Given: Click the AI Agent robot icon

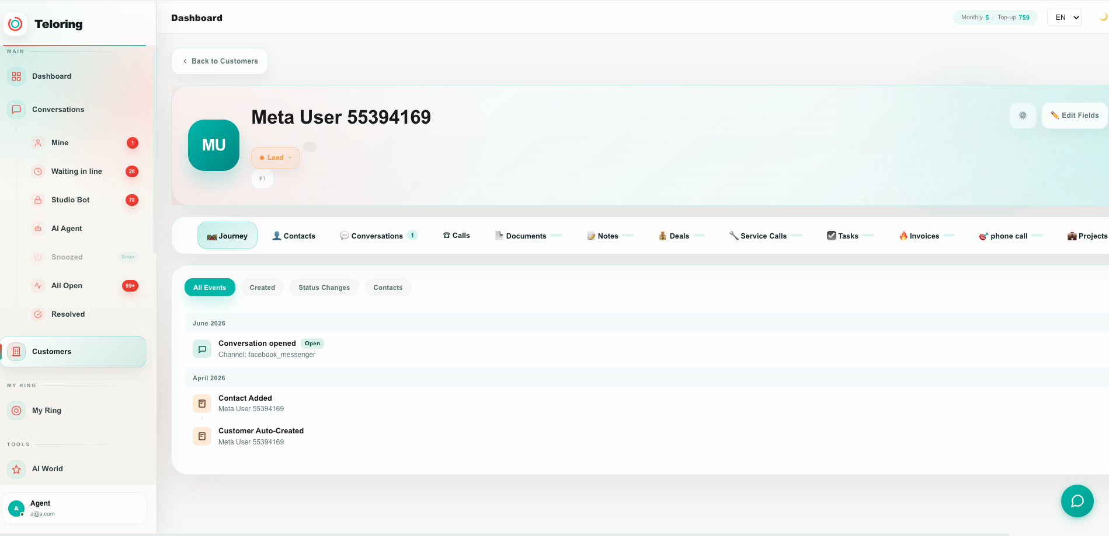Looking at the screenshot, I should pyautogui.click(x=38, y=229).
